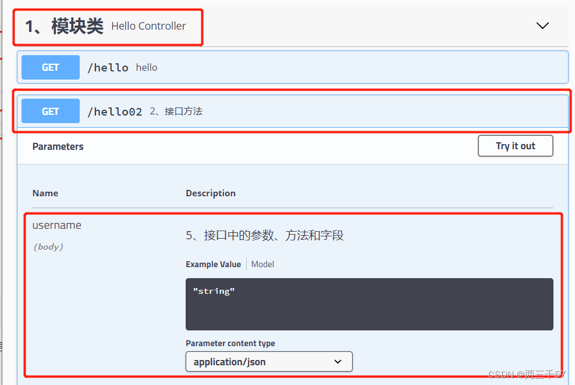The image size is (575, 385).
Task: Click the Description column header
Action: [211, 193]
